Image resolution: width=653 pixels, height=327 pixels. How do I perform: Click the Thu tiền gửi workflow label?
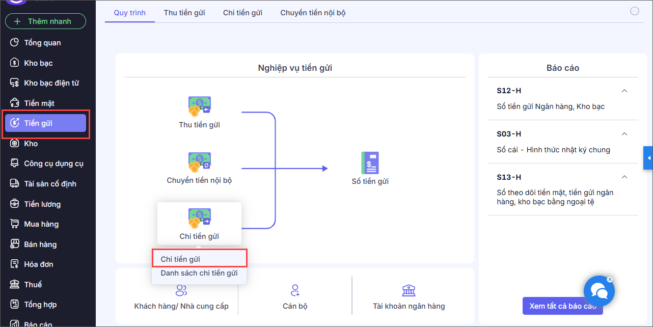[x=199, y=124]
